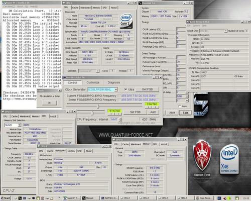Click the upper FSB slider labeled 314/760
This screenshot has width=251, height=201.
point(104,106)
